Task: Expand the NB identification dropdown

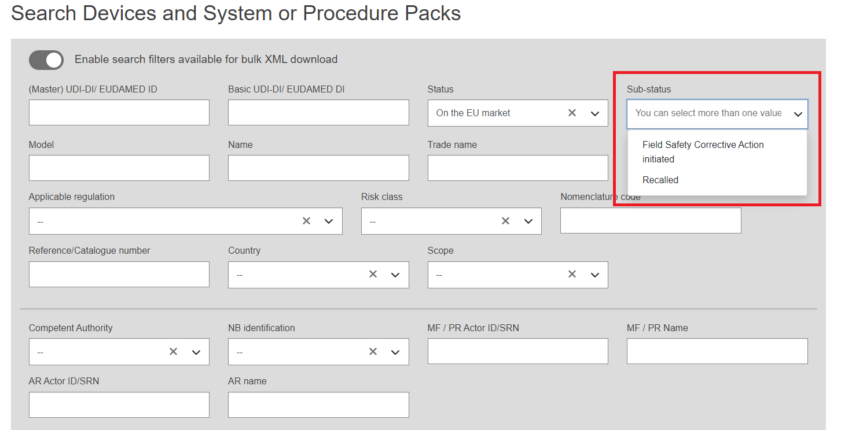Action: (x=395, y=352)
